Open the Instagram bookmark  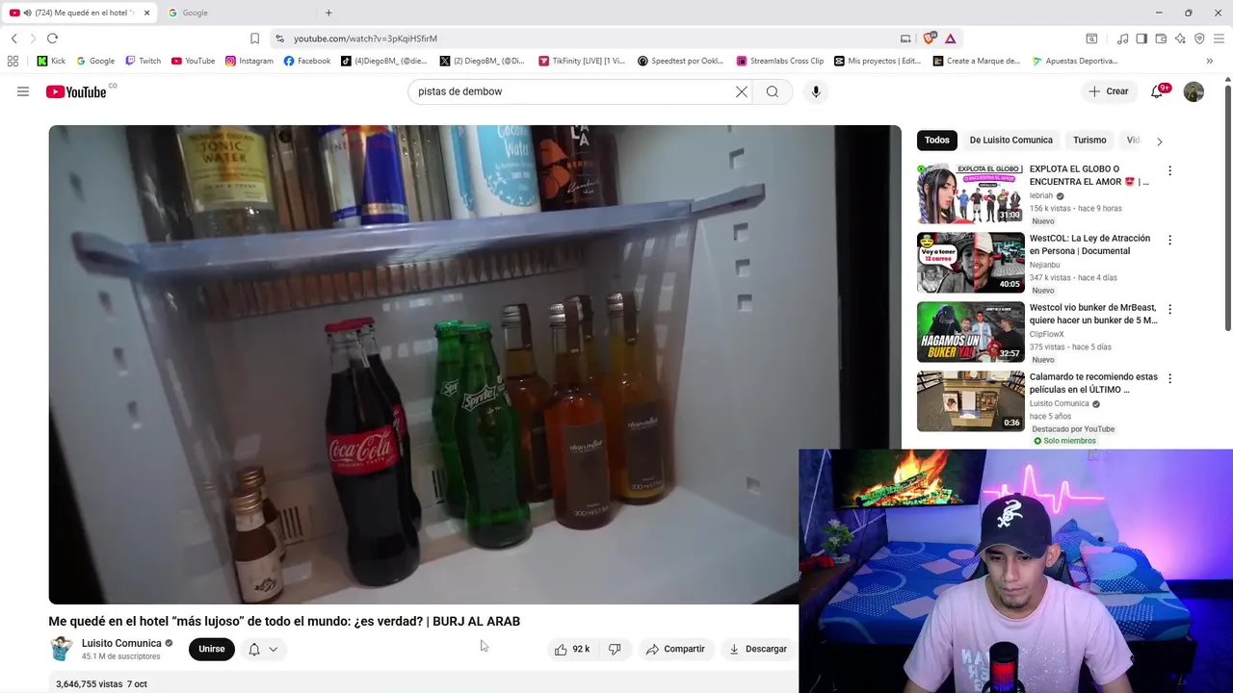tap(249, 61)
